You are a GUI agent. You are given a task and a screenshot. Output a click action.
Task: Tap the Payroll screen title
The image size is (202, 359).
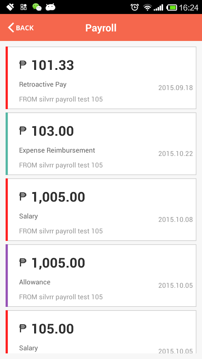[101, 28]
